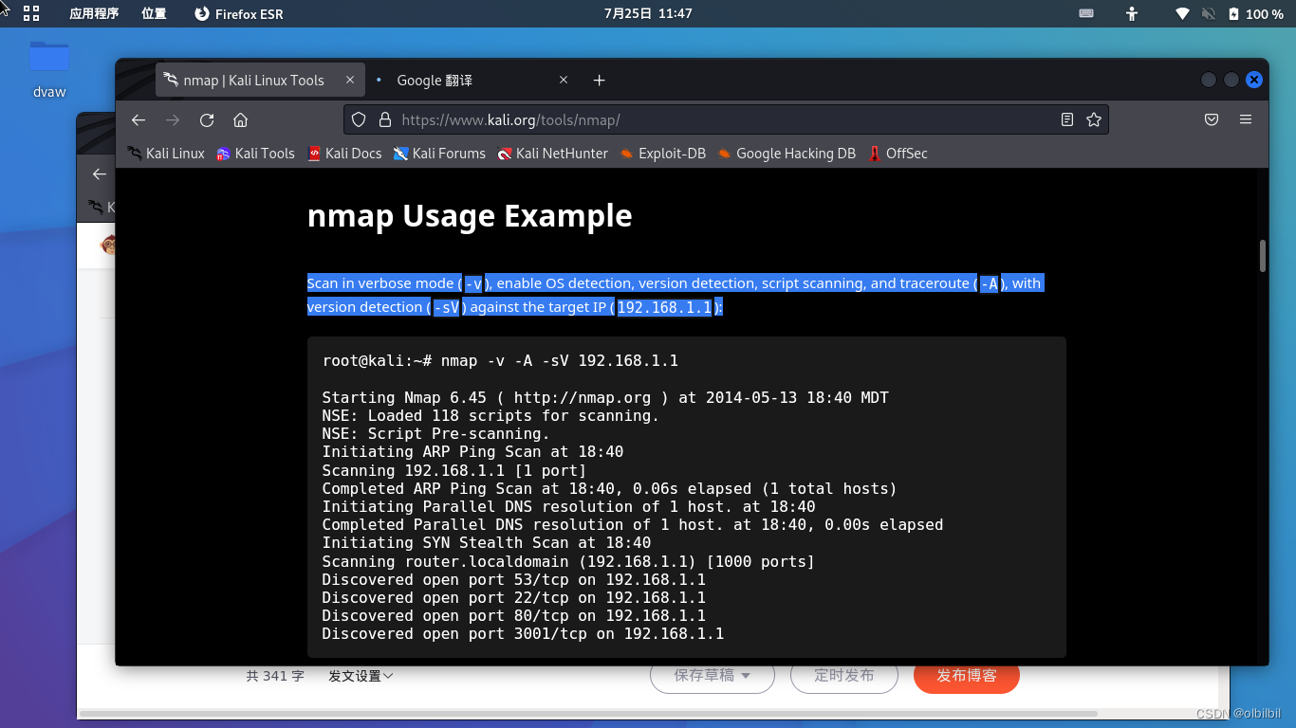Open the Activities grid icon in top bar

tap(31, 13)
